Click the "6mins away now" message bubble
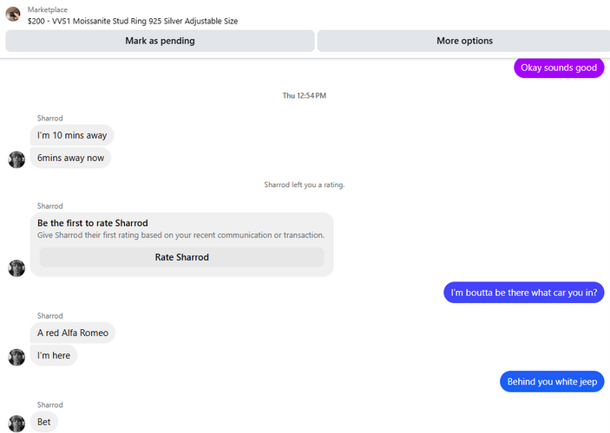Screen dimensions: 610x433 pyautogui.click(x=70, y=158)
